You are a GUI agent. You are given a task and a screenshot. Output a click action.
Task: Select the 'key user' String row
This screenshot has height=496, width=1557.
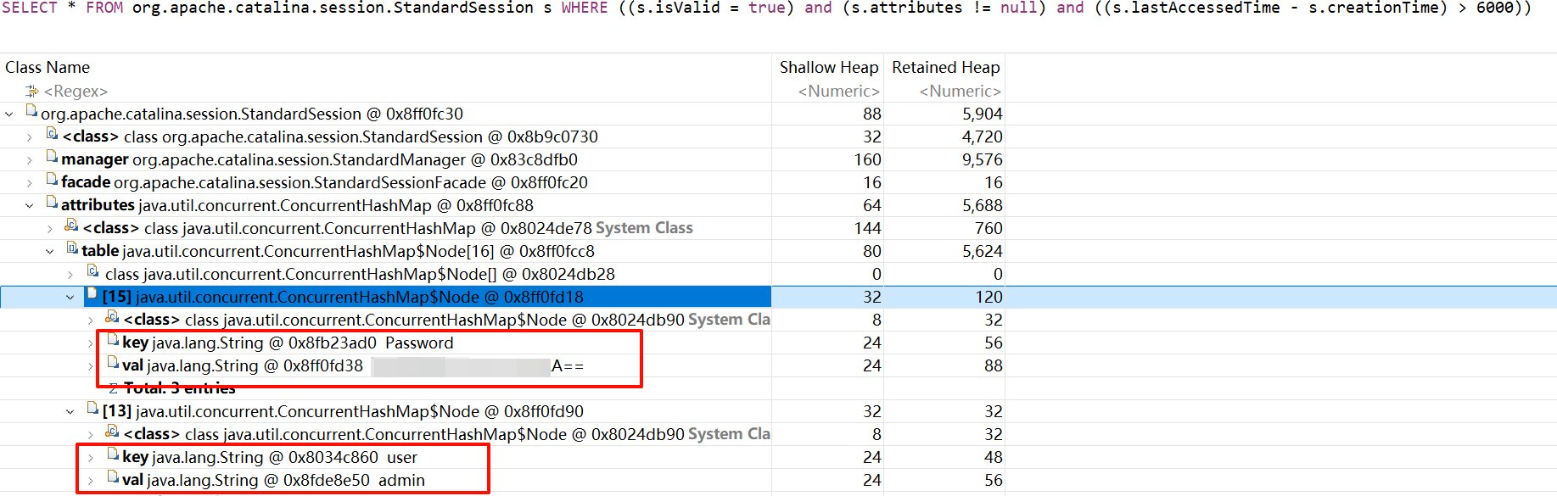tap(270, 457)
